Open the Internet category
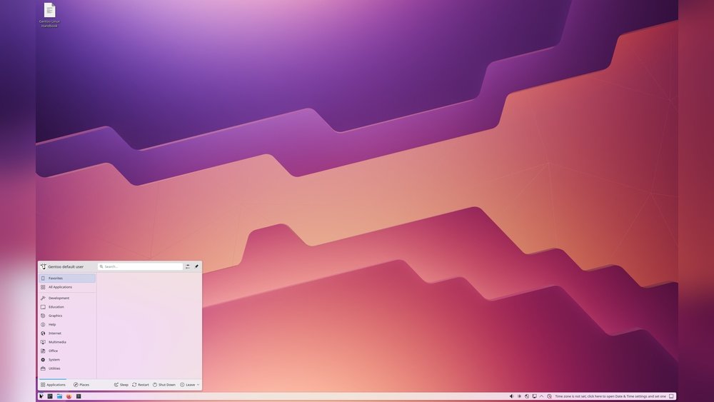 coord(67,333)
